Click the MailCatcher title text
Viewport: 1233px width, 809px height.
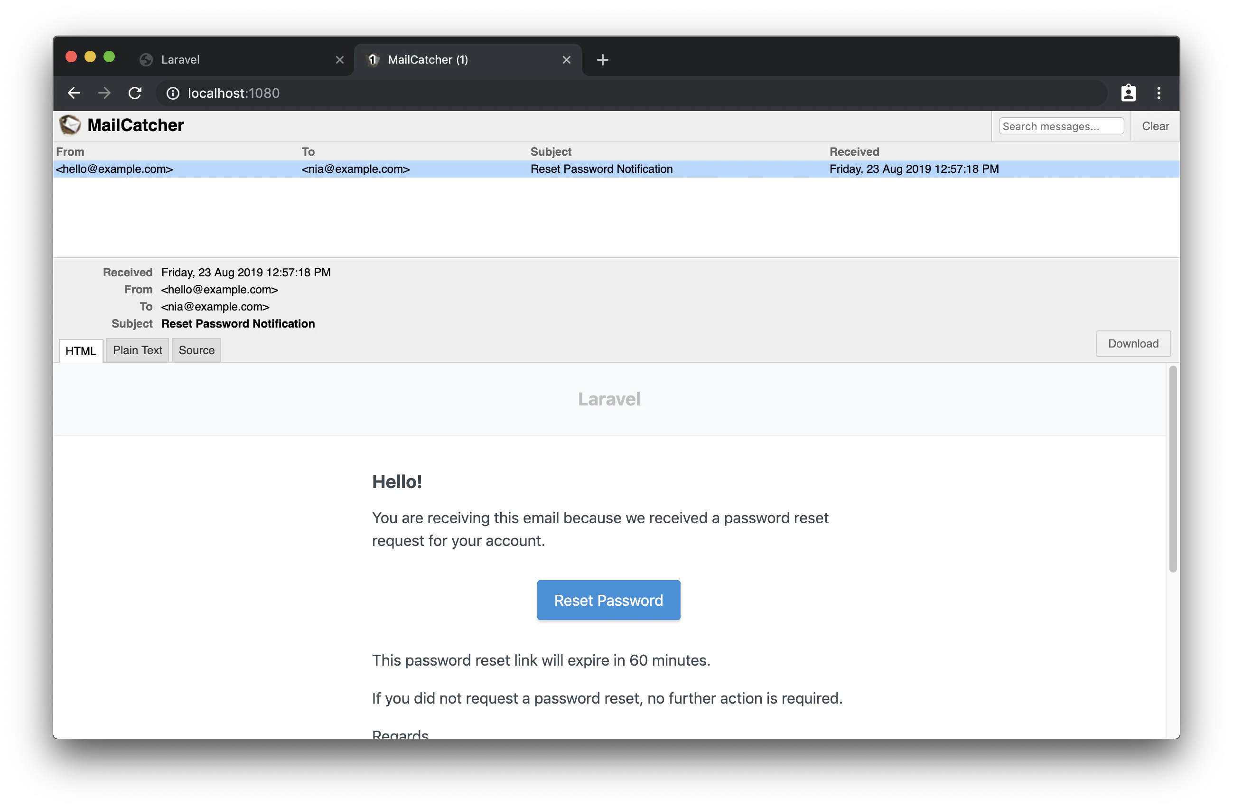pos(136,125)
